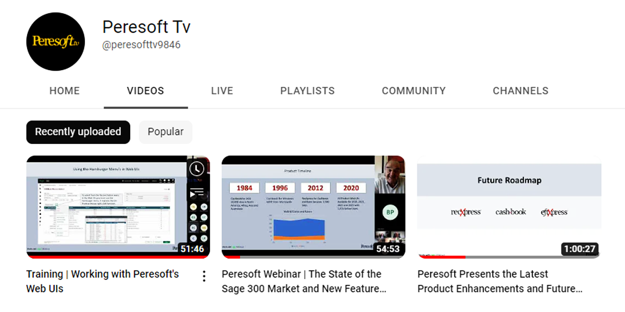Click the @peresofttv9846 channel handle
Screen dimensions: 625x312
(142, 45)
